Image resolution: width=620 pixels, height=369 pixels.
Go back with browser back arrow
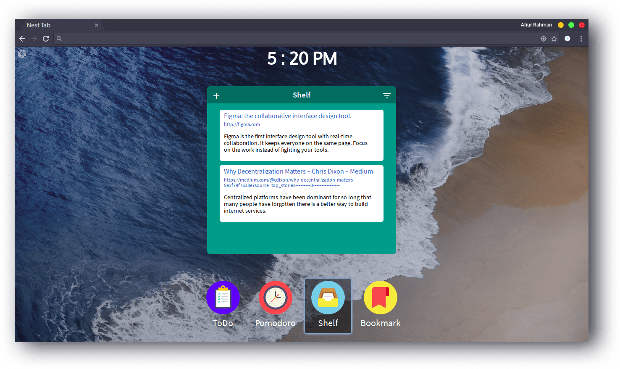(22, 39)
